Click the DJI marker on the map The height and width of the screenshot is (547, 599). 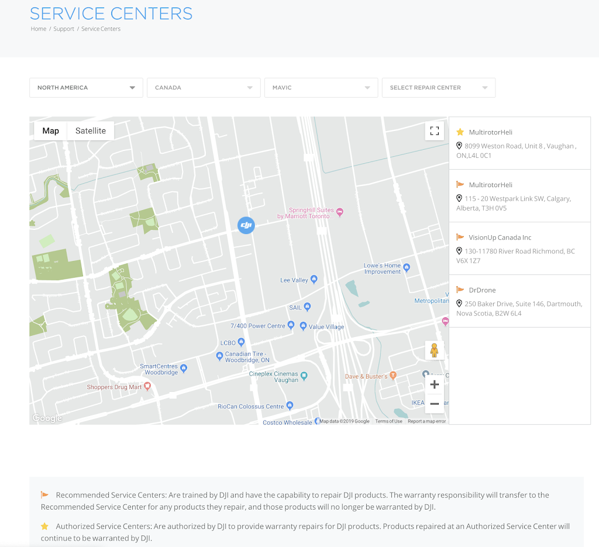246,225
